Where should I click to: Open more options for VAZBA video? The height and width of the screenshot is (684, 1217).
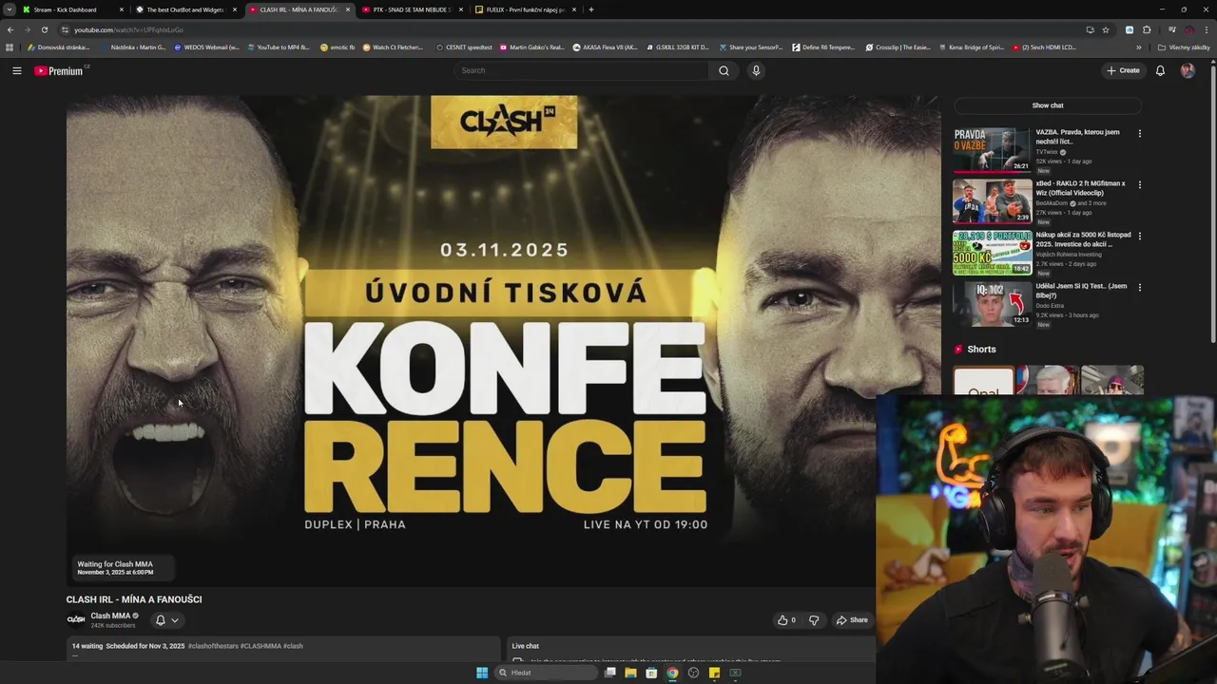pos(1139,133)
